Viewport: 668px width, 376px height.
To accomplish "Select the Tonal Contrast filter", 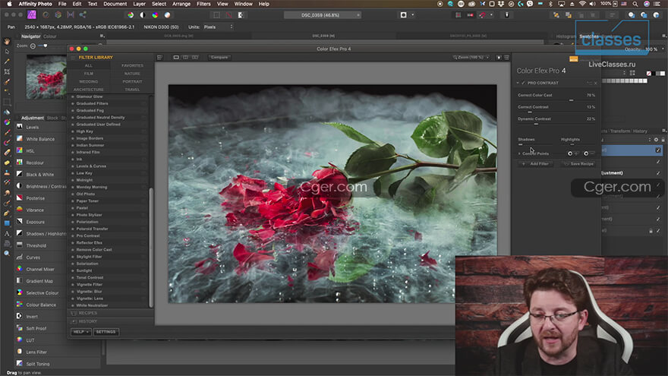I will coord(90,277).
